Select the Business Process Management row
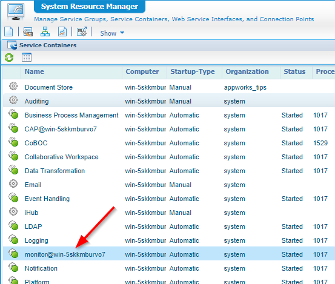The width and height of the screenshot is (335, 284). [169, 115]
